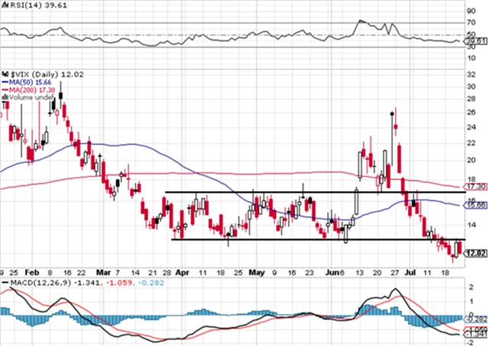Click the red MA(200) legend line marker

click(x=4, y=88)
